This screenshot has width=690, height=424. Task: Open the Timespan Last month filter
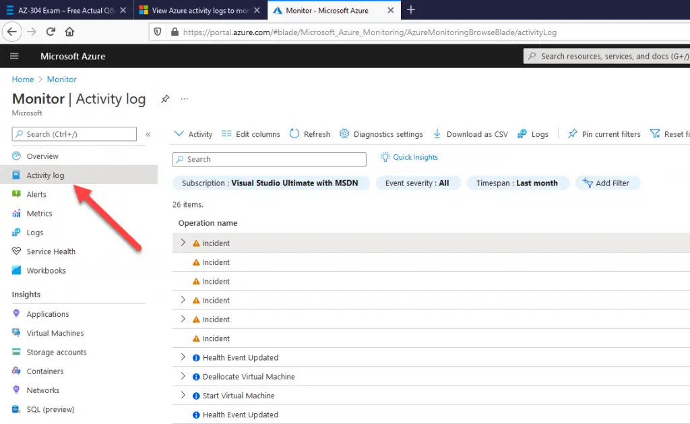pyautogui.click(x=517, y=183)
